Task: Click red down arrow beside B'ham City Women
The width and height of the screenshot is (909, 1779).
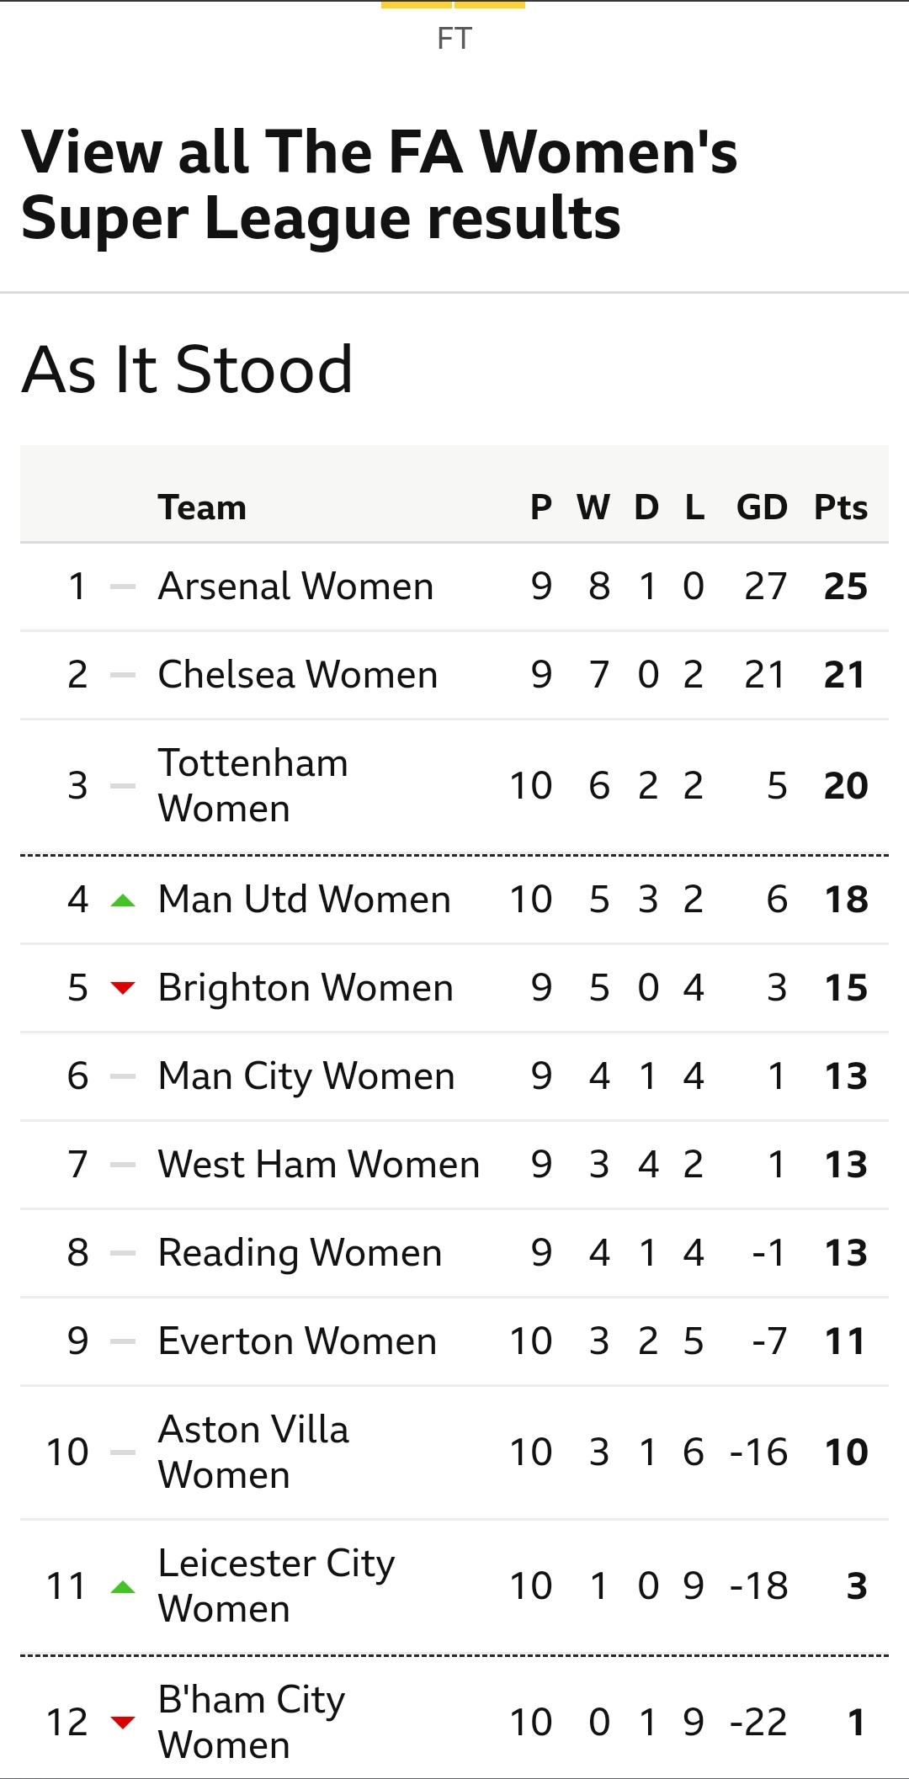Action: coord(123,1722)
